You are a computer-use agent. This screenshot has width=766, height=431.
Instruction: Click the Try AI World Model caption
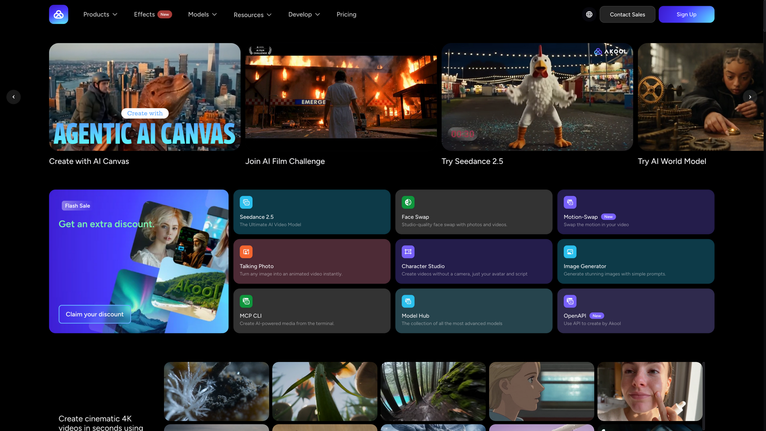coord(672,161)
